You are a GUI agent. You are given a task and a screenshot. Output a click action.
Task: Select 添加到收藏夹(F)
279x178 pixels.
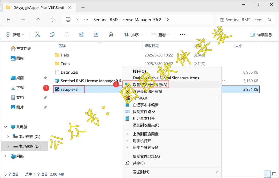pos(146,125)
